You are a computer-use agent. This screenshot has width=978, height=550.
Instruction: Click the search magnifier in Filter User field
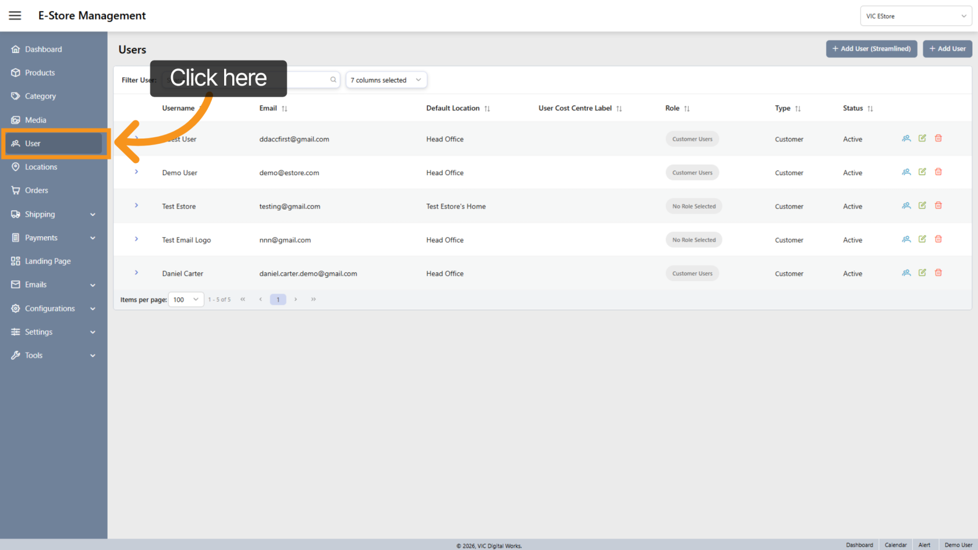pyautogui.click(x=332, y=80)
